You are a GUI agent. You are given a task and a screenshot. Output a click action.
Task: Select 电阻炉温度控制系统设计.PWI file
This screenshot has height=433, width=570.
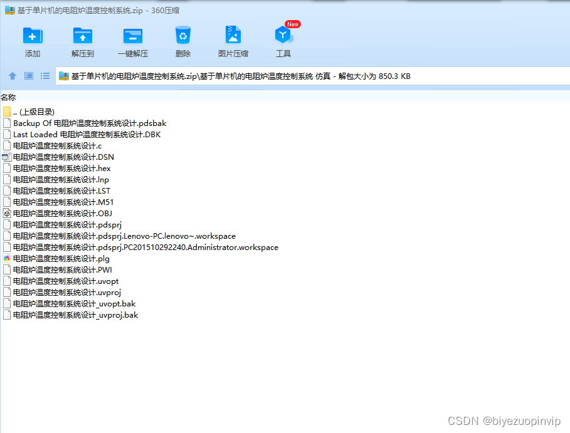(63, 269)
